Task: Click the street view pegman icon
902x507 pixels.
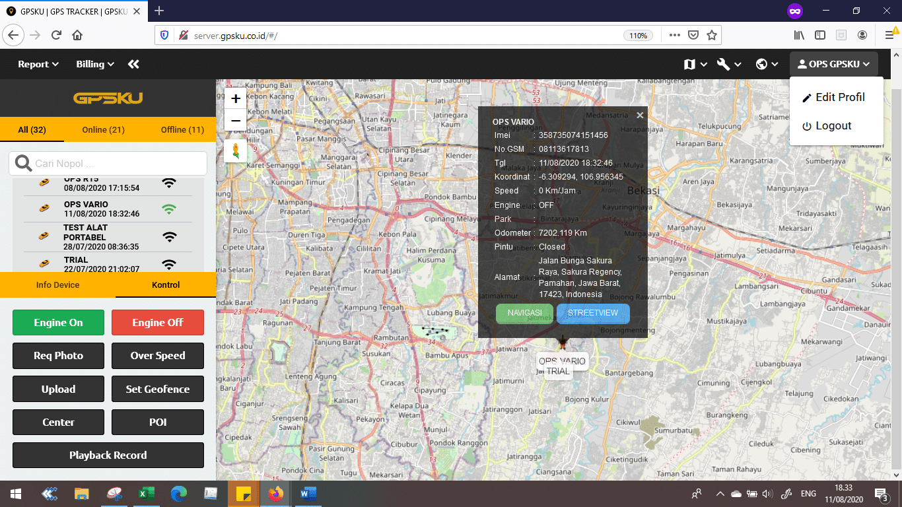Action: 236,151
